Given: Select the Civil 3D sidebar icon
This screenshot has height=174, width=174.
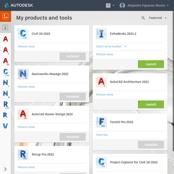Looking at the screenshot, I should pyautogui.click(x=6, y=72).
